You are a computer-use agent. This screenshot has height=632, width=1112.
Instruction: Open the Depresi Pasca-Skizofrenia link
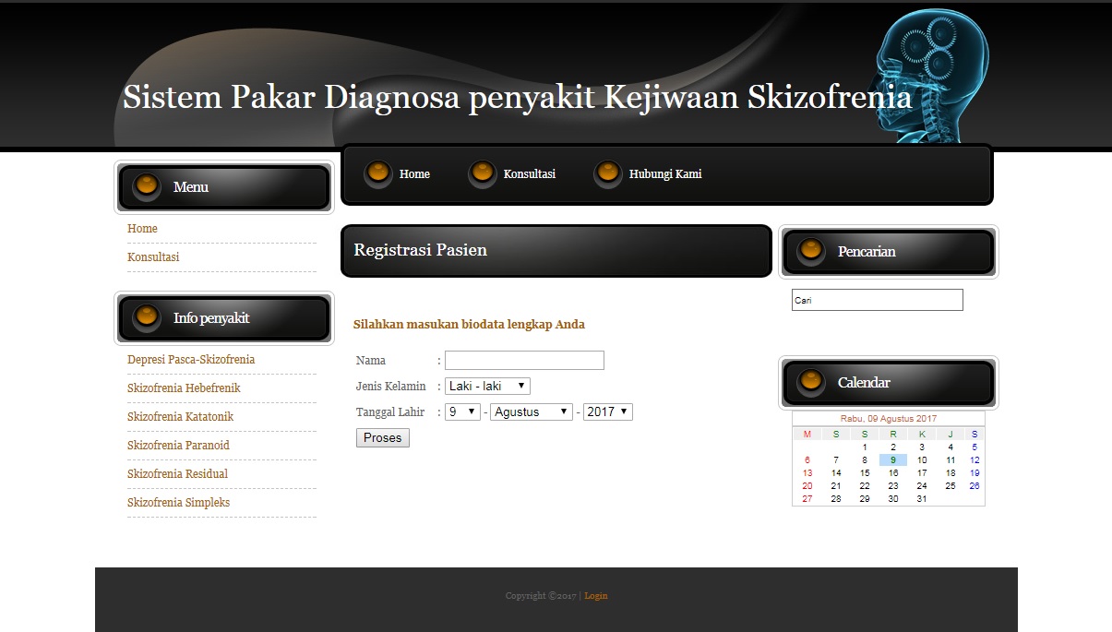point(191,359)
